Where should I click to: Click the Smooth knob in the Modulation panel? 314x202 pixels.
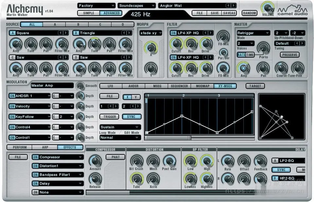pyautogui.click(x=79, y=86)
